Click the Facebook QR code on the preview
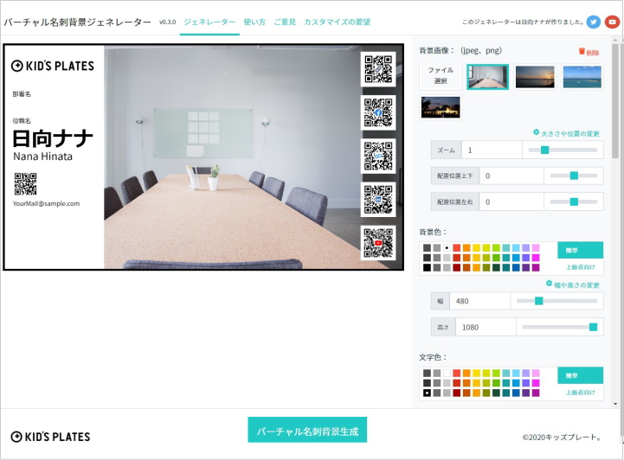Viewport: 624px width, 460px height. [378, 112]
